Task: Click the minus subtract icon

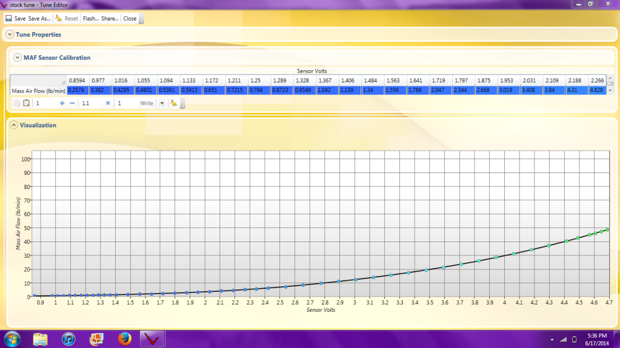Action: pyautogui.click(x=72, y=103)
